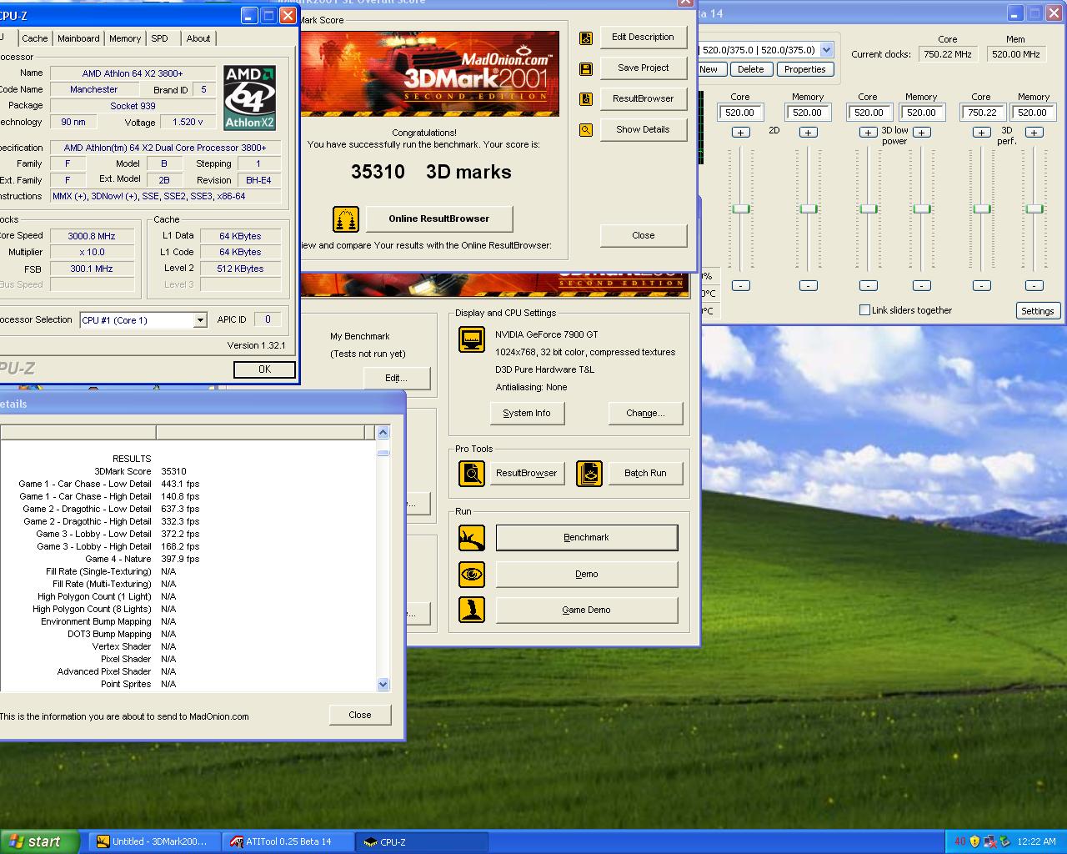This screenshot has width=1067, height=854.
Task: Click the Edit... button under My Benchmark
Action: [397, 379]
